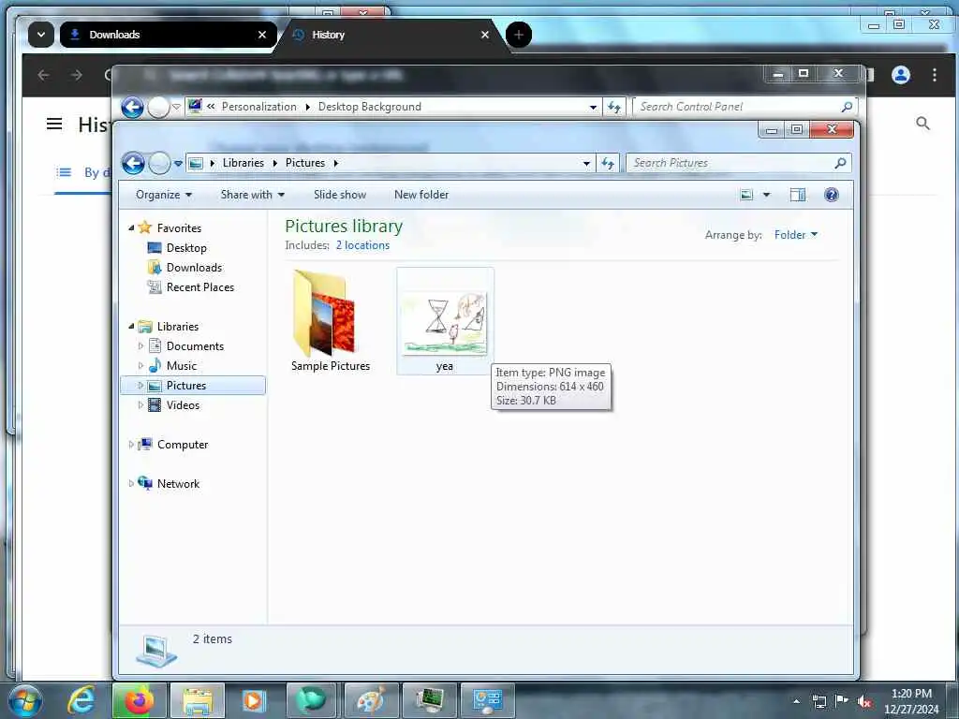The image size is (959, 719).
Task: Open Paint from the taskbar
Action: point(371,700)
